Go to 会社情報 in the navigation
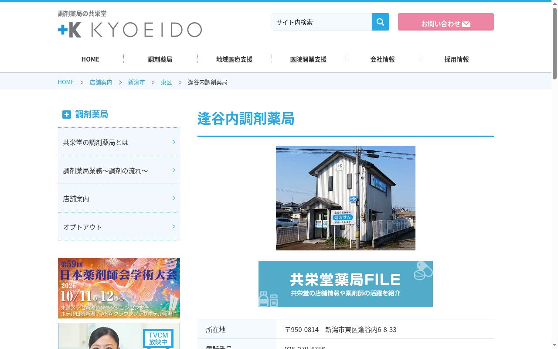Viewport: 558px width, 349px height. [382, 59]
